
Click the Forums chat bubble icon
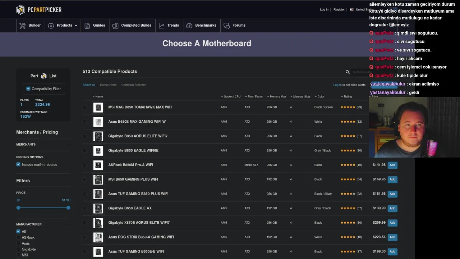(x=227, y=26)
